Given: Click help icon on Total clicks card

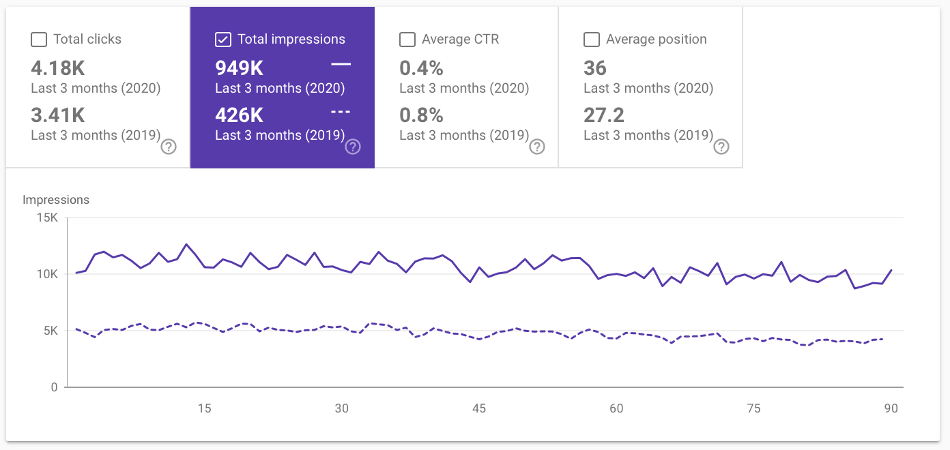Looking at the screenshot, I should coord(169,147).
